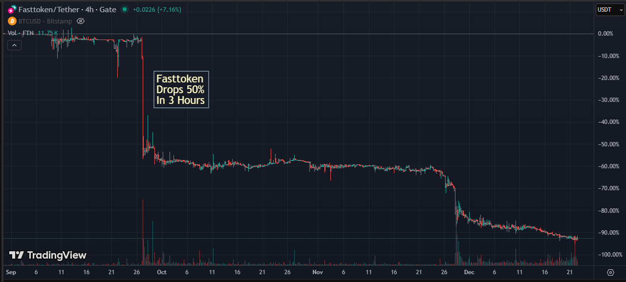The height and width of the screenshot is (282, 626).
Task: Select the 'Fasttoken Drops 50%' text annotation
Action: click(x=181, y=90)
